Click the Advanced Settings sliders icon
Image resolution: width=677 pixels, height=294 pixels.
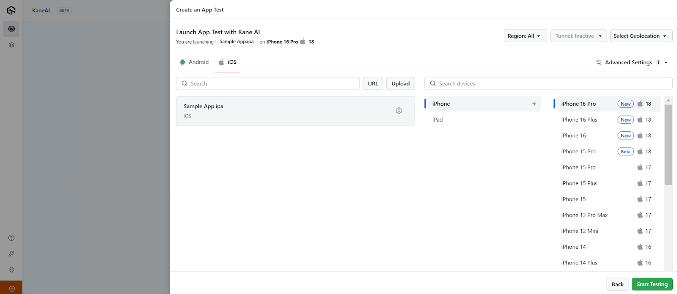(599, 62)
